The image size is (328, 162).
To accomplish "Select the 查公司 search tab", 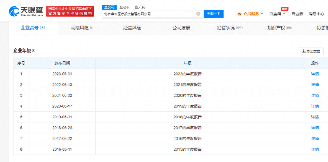I will 109,7.
